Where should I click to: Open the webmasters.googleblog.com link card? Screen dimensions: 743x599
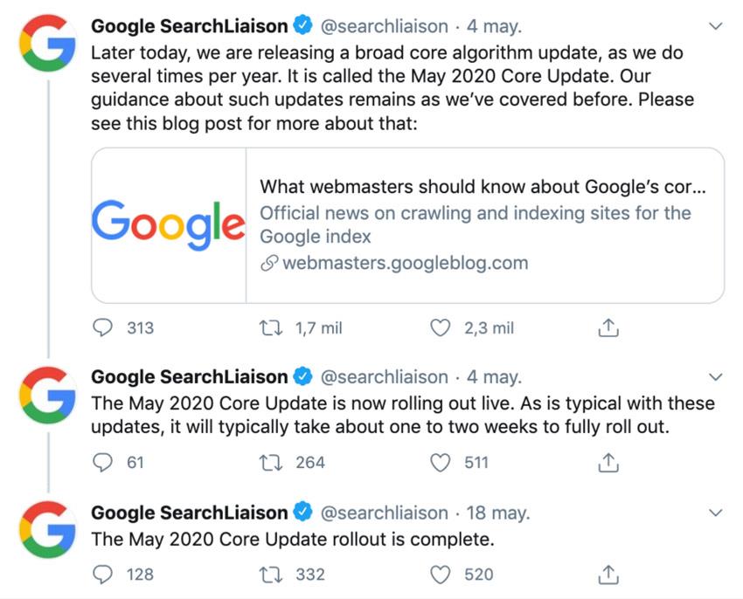(x=407, y=225)
